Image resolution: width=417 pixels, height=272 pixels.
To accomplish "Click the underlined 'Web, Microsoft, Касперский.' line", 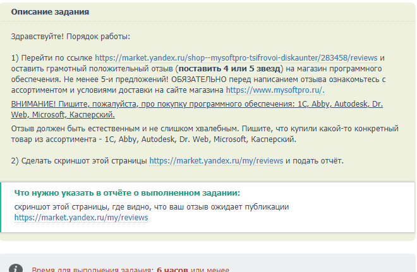I will (x=63, y=115).
